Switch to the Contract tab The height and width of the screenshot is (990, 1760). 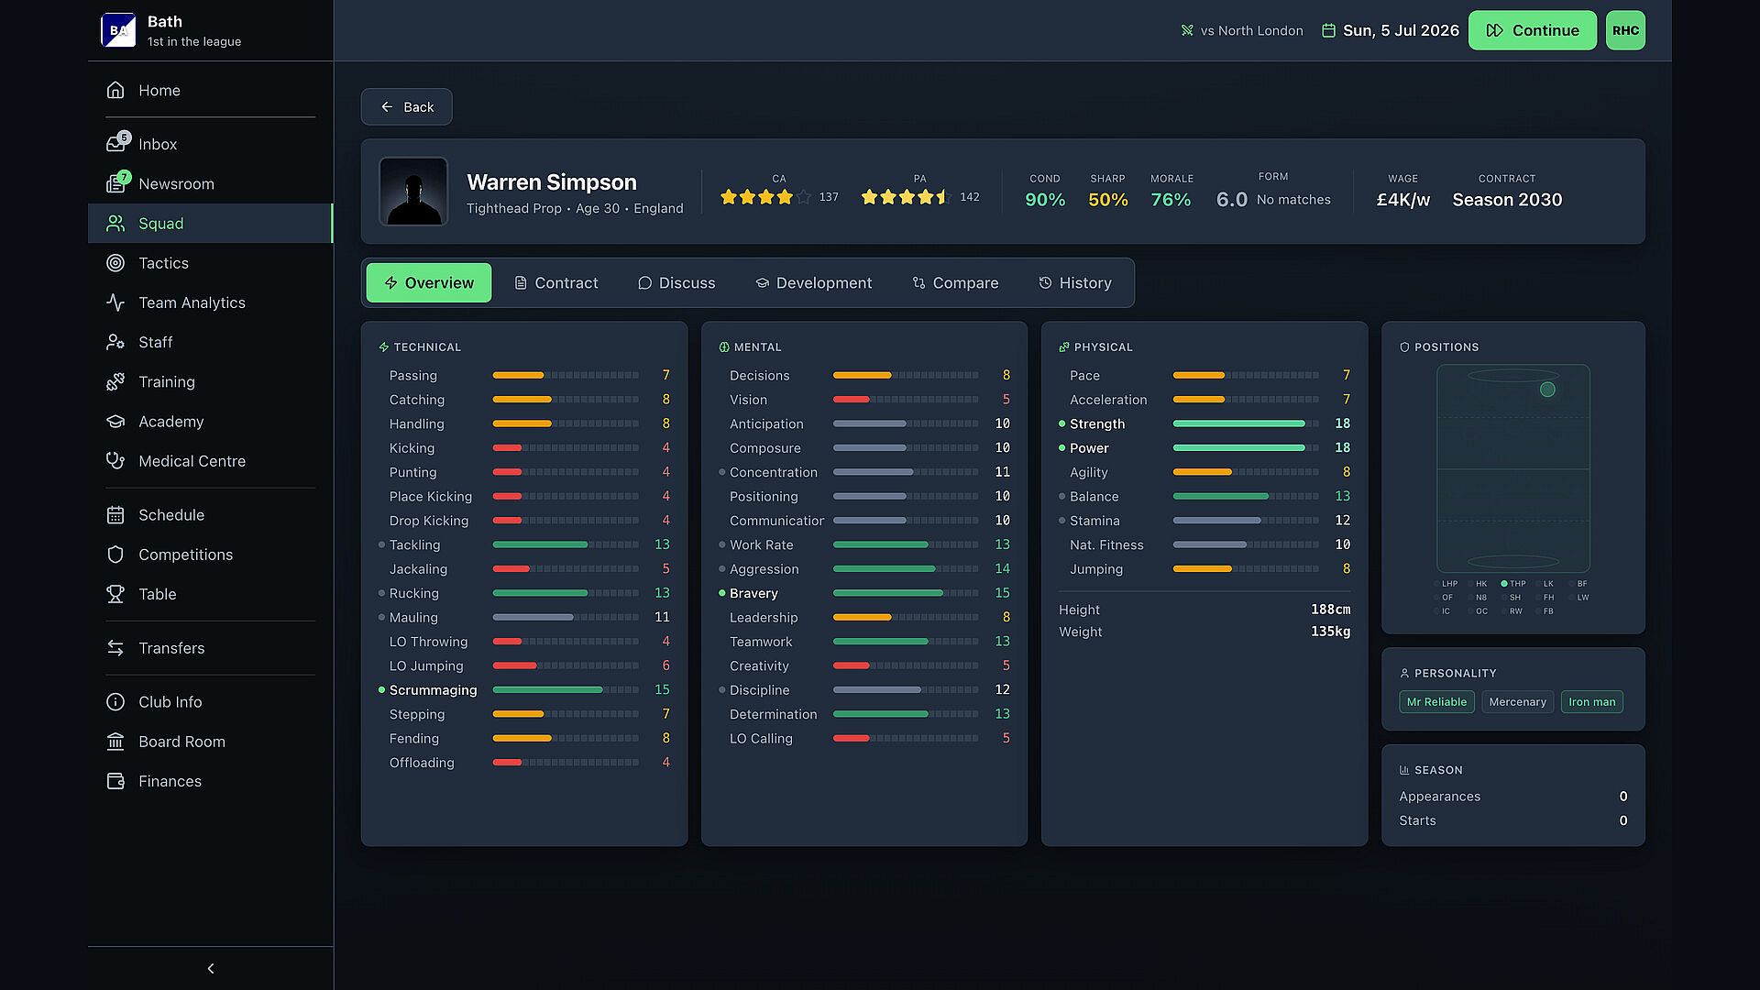(555, 283)
